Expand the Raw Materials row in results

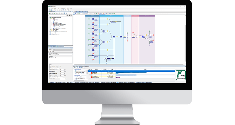[90, 72]
